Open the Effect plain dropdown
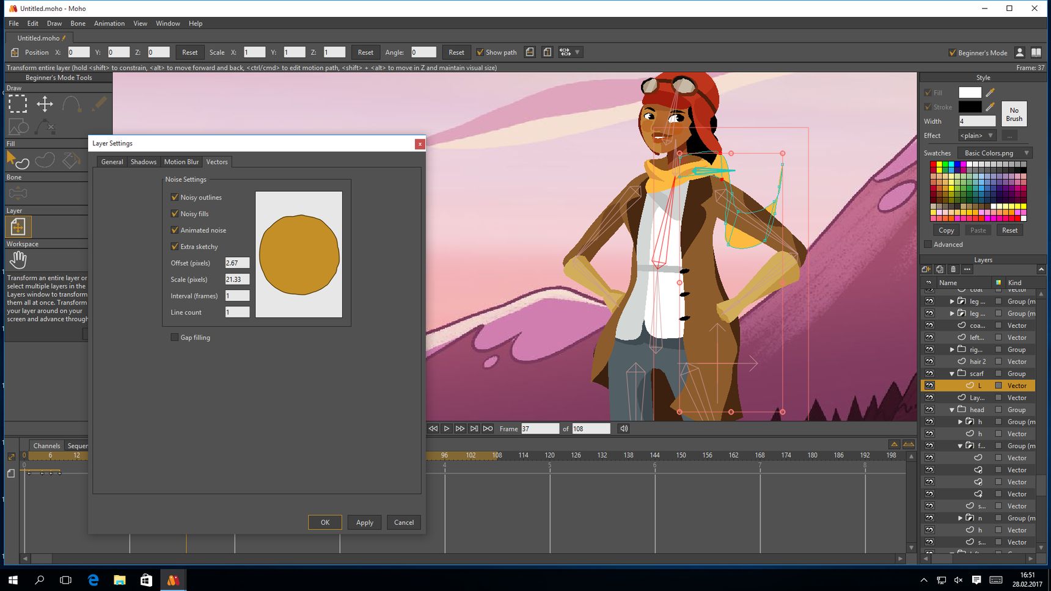This screenshot has width=1051, height=591. 976,136
